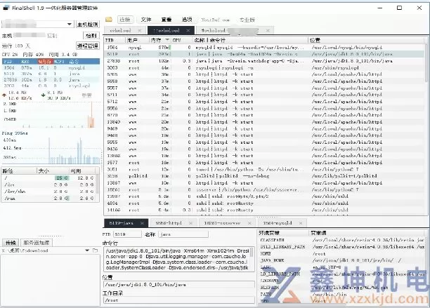Close the 18261-ssserver detail tab
The width and height of the screenshot is (430, 308).
coord(249,223)
